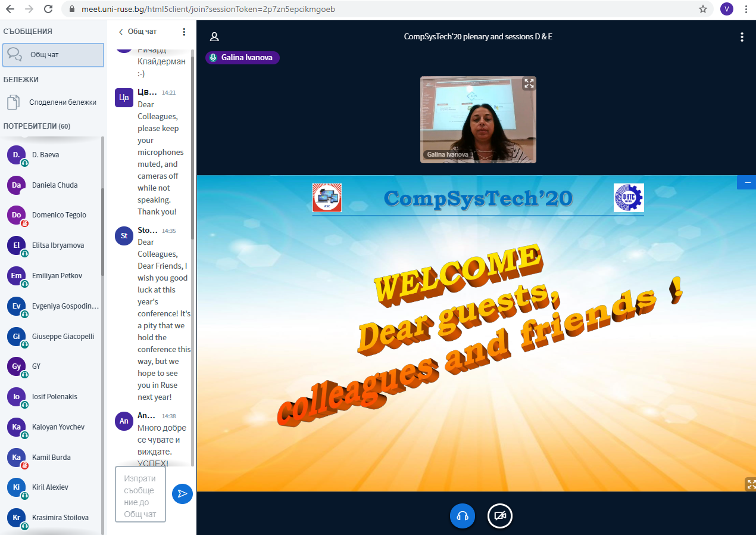Toggle the user list panel icon
The width and height of the screenshot is (756, 535).
pyautogui.click(x=214, y=37)
